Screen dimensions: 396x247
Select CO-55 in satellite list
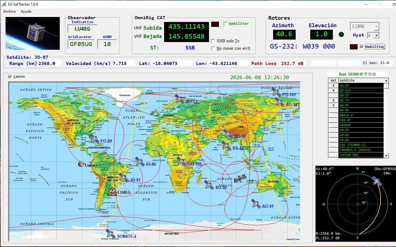click(361, 130)
